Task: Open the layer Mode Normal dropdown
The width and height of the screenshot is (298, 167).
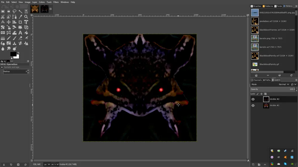Action: coord(284,85)
